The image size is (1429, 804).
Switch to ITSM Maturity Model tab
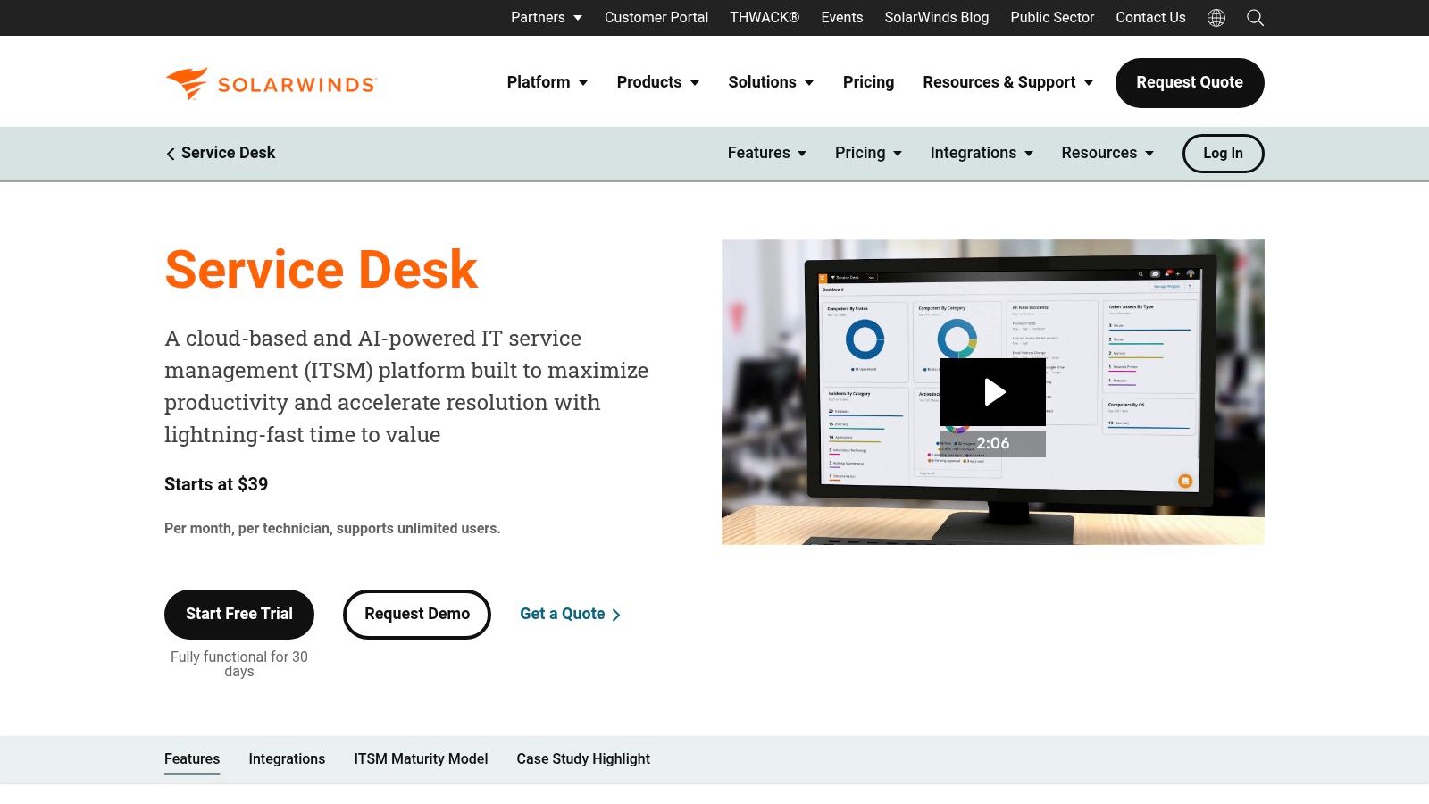tap(421, 759)
